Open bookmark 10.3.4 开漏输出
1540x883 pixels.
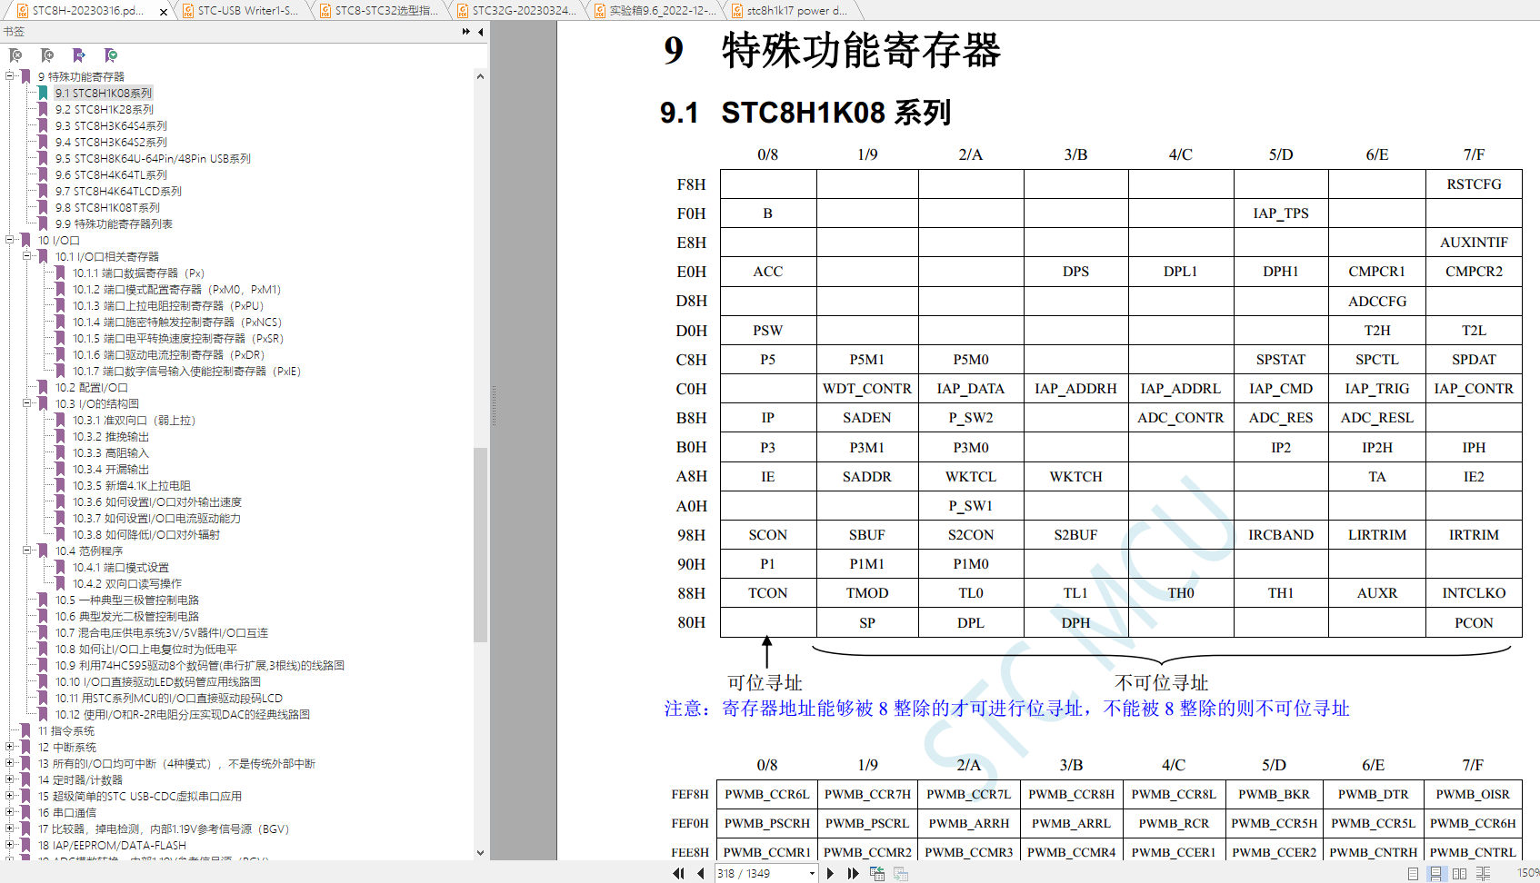coord(111,469)
